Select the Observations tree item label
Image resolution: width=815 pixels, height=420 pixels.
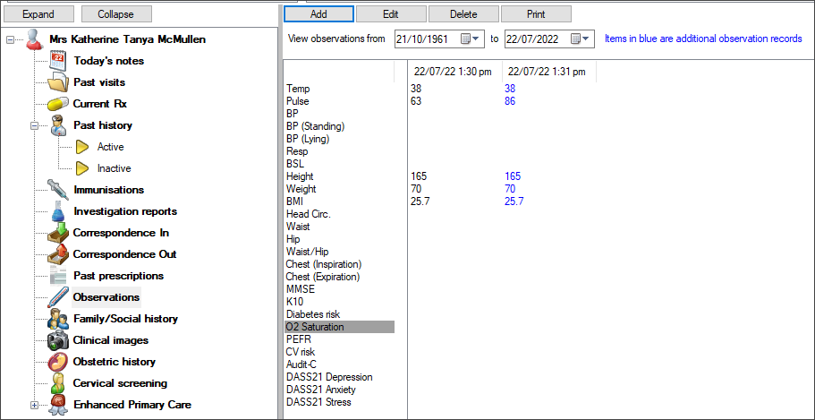(x=106, y=297)
